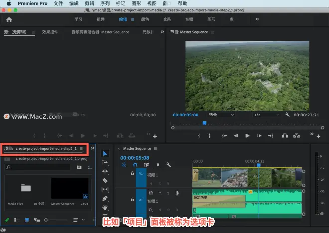Switch to the 颜色 workspace
This screenshot has width=329, height=233.
145,19
